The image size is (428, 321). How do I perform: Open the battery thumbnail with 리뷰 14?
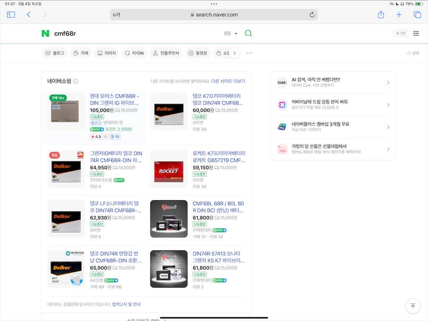coord(169,219)
